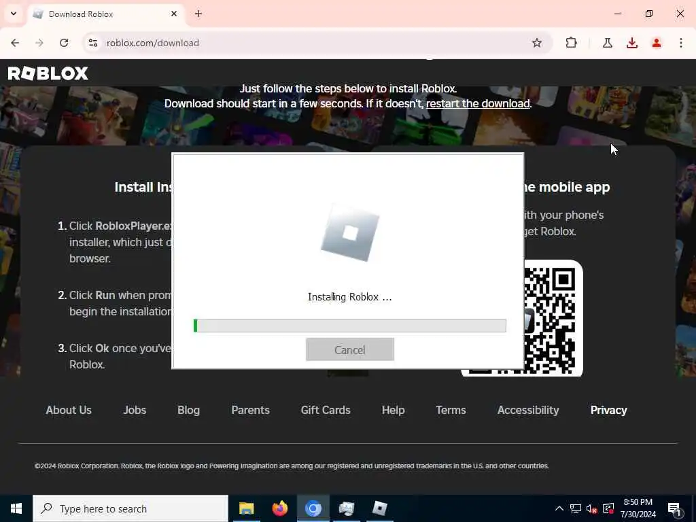This screenshot has width=696, height=522.
Task: Cancel the Roblox installation
Action: [350, 349]
